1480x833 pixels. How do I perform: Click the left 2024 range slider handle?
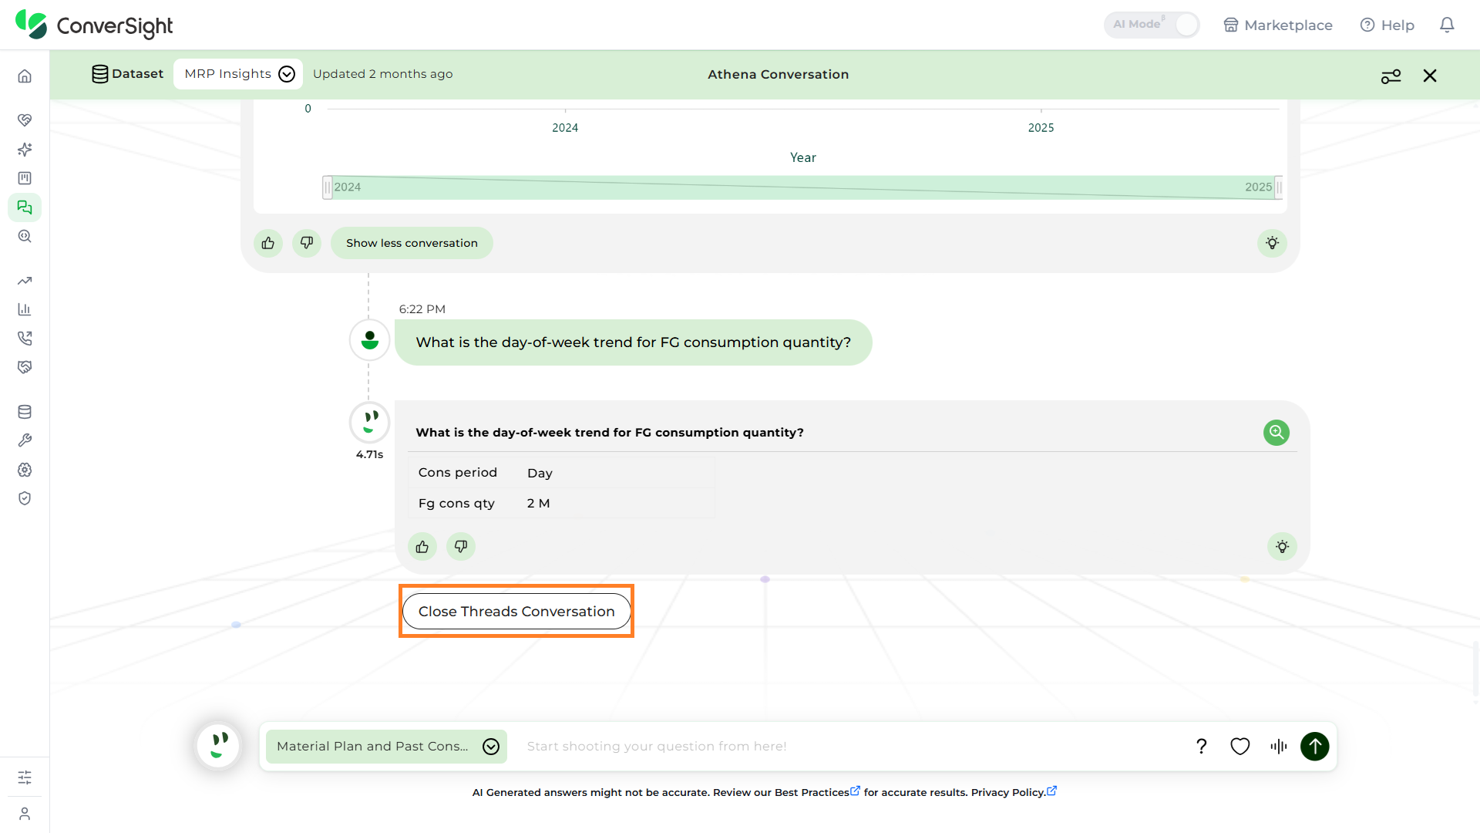pyautogui.click(x=328, y=187)
